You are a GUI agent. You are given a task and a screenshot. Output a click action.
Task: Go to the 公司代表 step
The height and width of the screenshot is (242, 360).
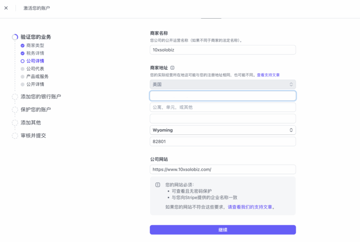coord(36,69)
